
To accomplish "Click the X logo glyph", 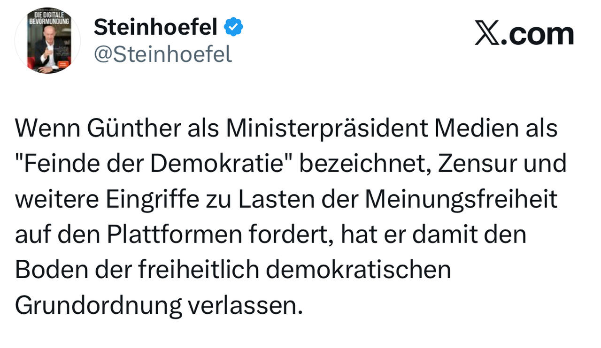I will 487,34.
